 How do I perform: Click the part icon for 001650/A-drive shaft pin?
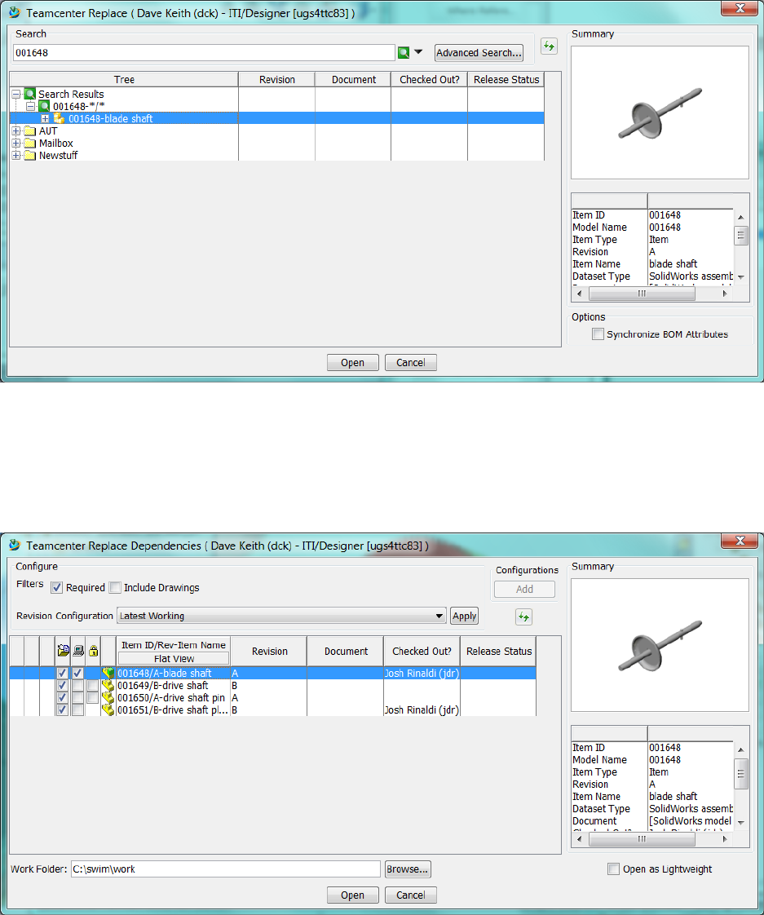tap(108, 697)
